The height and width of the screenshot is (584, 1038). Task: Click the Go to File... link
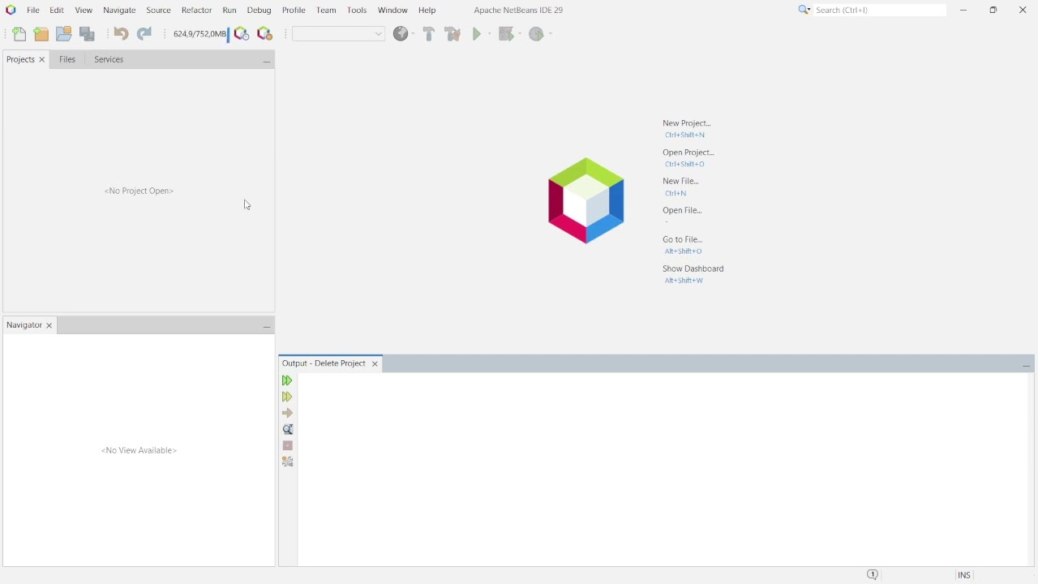click(x=683, y=241)
